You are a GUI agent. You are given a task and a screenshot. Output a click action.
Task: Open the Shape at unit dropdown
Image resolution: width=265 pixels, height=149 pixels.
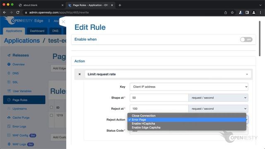tap(218, 98)
